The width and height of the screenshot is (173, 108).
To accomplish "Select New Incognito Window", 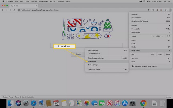I will 140,21.
